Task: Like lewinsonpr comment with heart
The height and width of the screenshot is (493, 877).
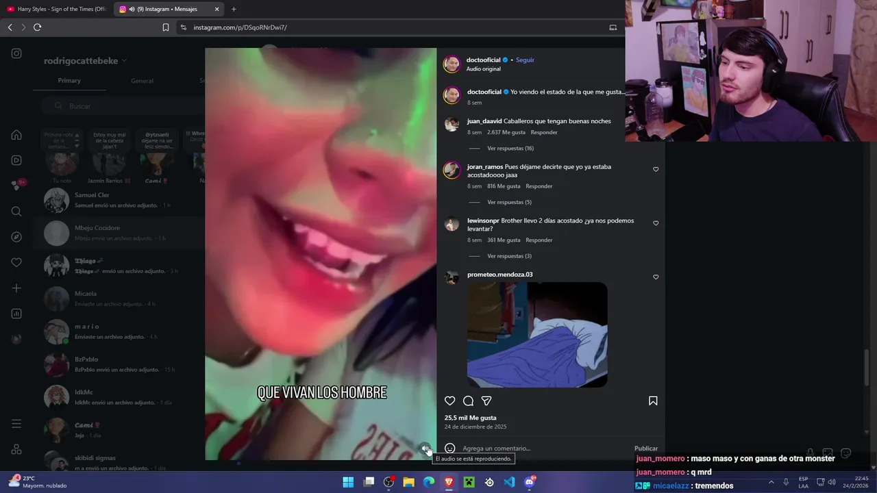Action: (x=656, y=223)
